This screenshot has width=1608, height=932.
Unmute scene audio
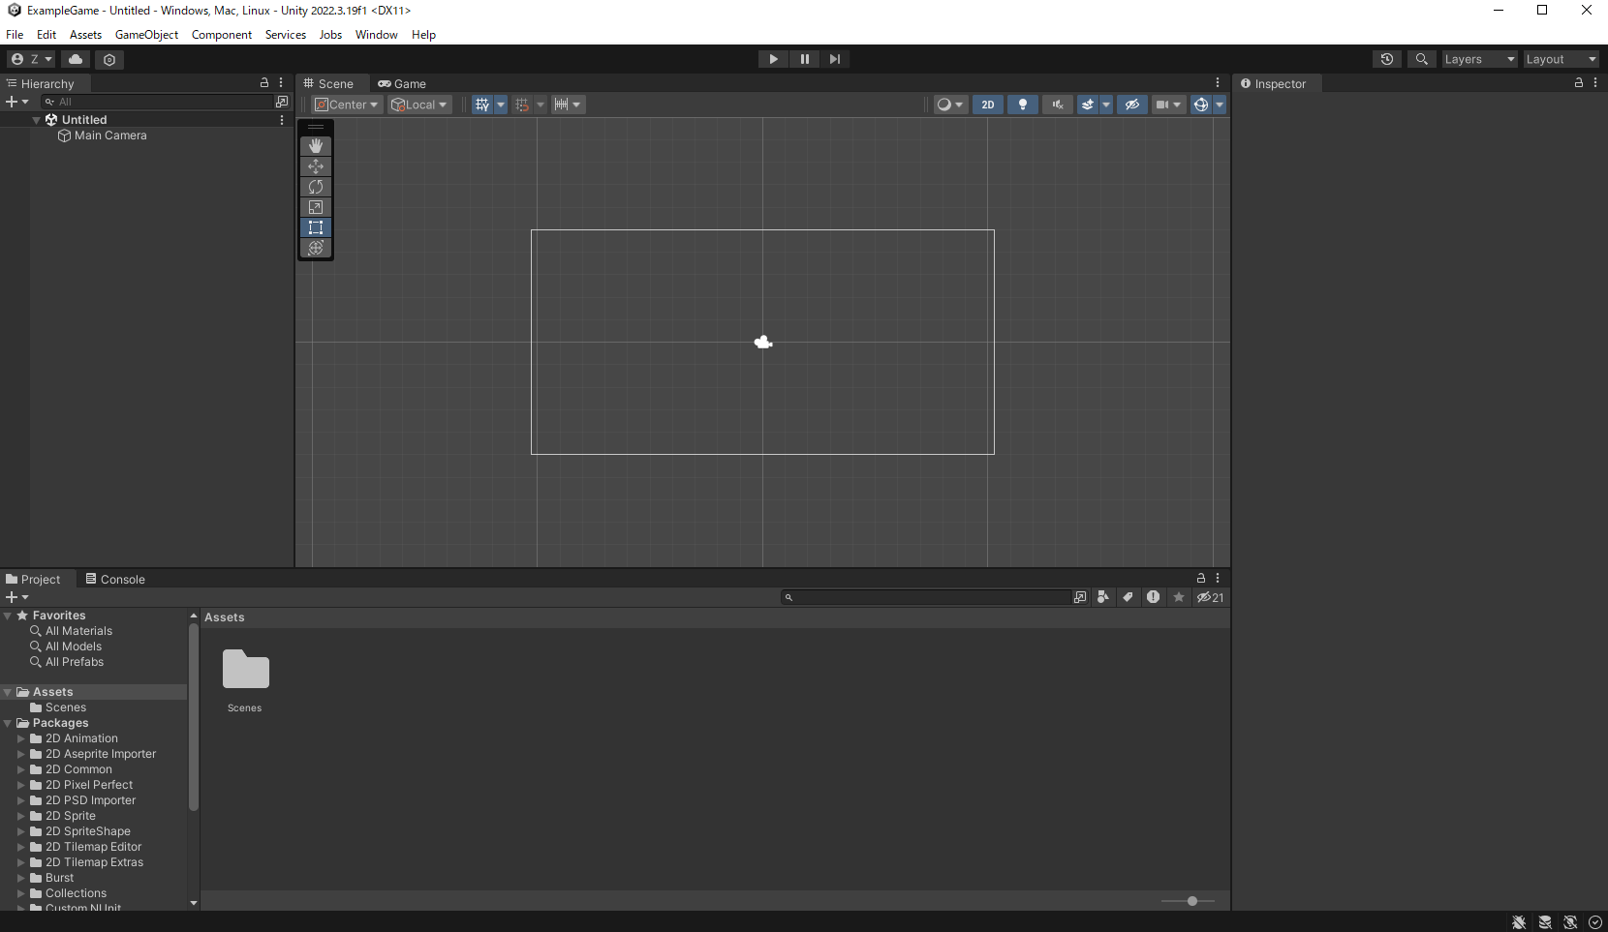(1057, 104)
